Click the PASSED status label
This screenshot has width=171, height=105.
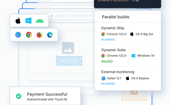point(107,61)
